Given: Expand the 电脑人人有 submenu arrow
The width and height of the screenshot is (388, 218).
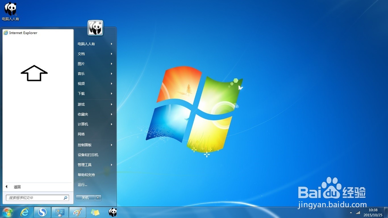Looking at the screenshot, I should [x=112, y=44].
